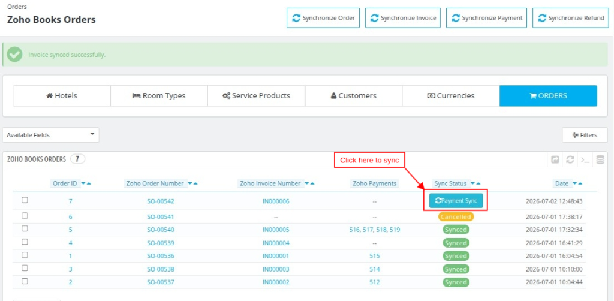
Task: Open order number SO-00536
Action: [161, 256]
